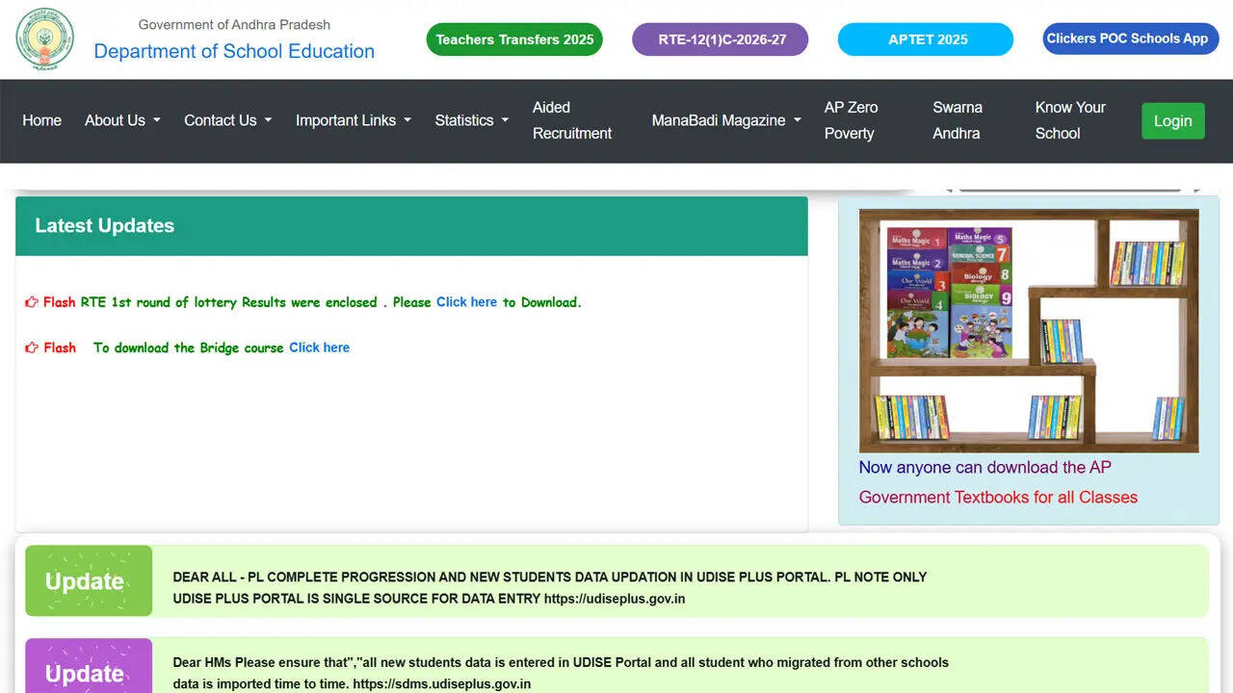This screenshot has height=693, width=1233.
Task: Click the Andhra Pradesh government emblem logo
Action: coord(43,39)
